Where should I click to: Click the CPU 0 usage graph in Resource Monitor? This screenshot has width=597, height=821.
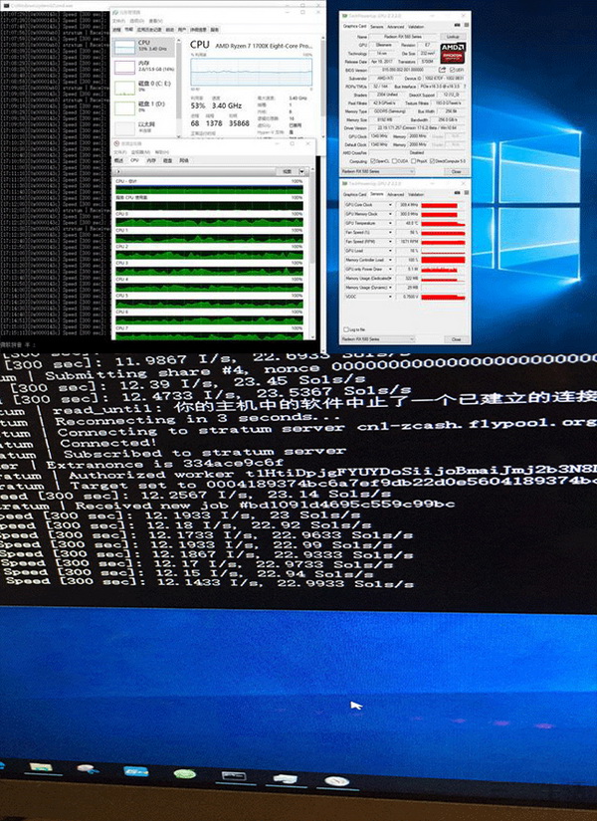209,222
